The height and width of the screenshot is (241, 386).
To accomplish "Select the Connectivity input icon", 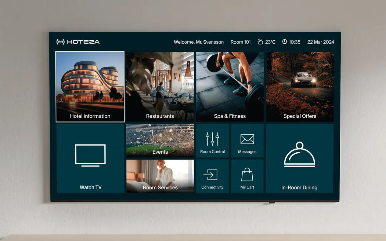I will [210, 175].
